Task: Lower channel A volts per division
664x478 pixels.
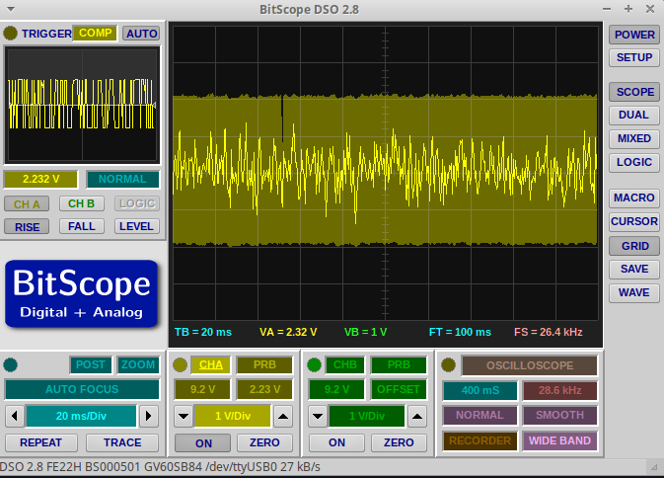Action: click(x=184, y=416)
